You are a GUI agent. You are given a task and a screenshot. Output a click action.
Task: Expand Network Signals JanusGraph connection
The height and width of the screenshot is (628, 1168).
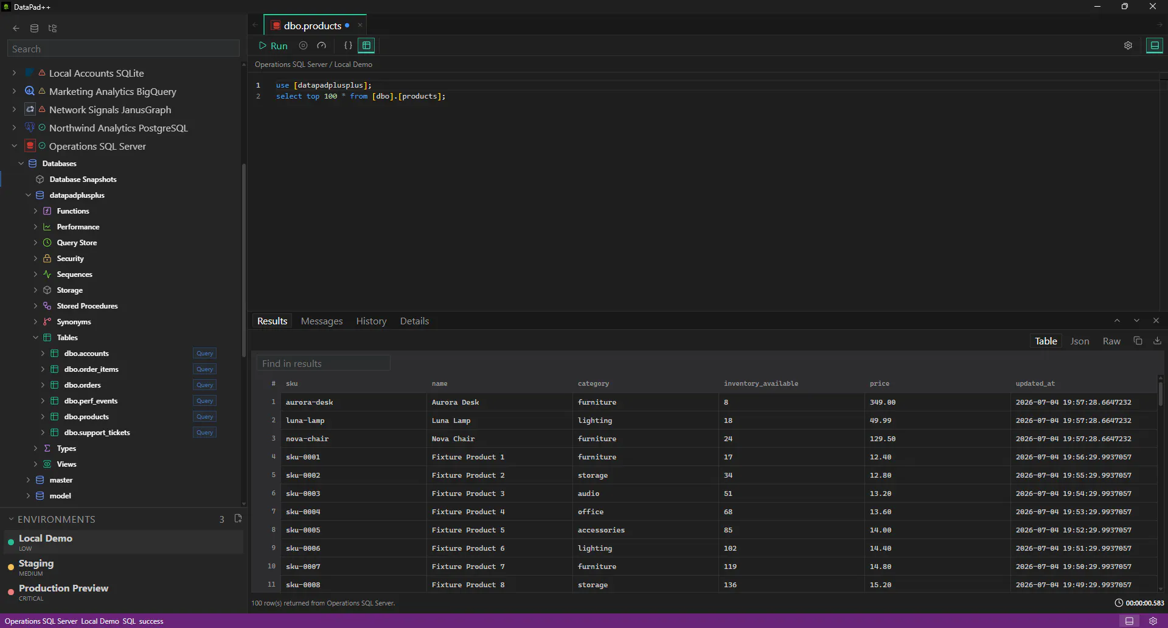pyautogui.click(x=14, y=110)
